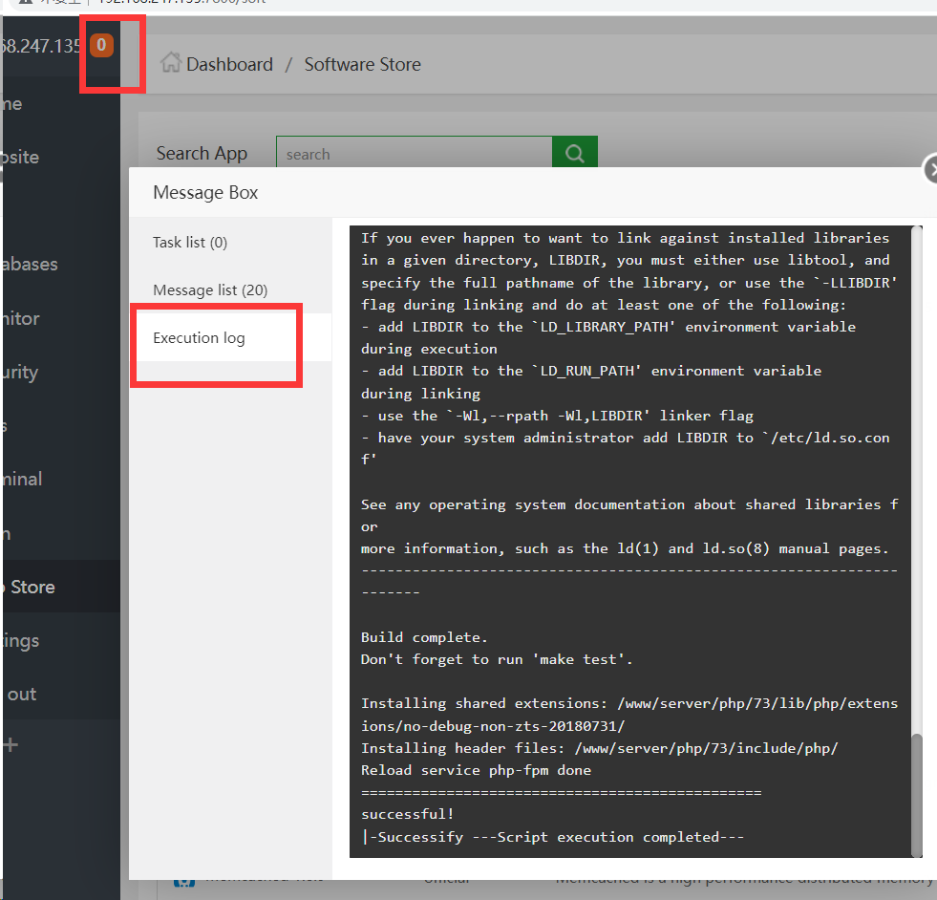Viewport: 937px width, 900px height.
Task: Click the Software Store breadcrumb
Action: tap(362, 64)
